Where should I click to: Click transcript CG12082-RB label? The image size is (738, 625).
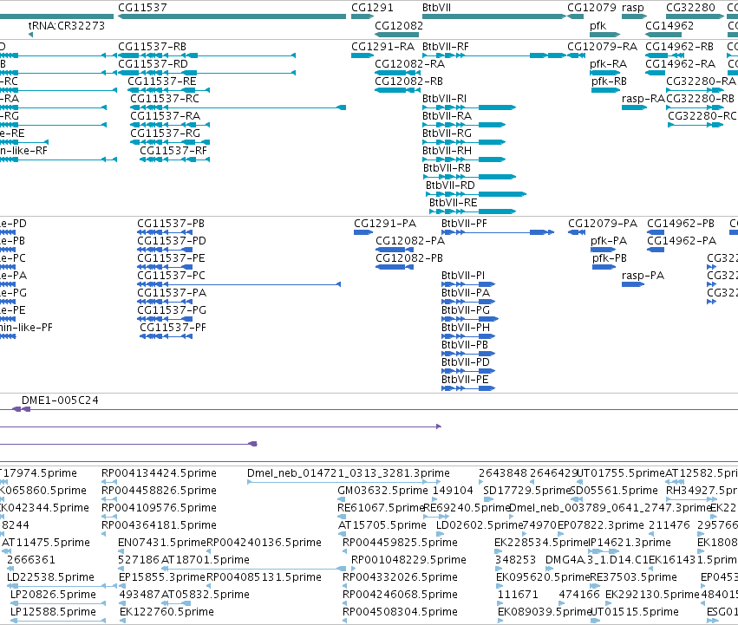pyautogui.click(x=408, y=81)
